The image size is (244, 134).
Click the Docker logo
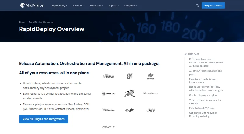point(150,76)
